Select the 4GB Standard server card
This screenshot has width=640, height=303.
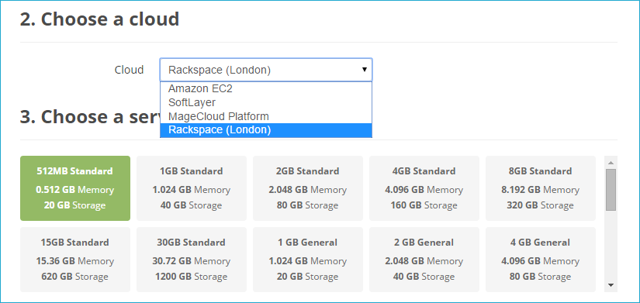tap(424, 188)
